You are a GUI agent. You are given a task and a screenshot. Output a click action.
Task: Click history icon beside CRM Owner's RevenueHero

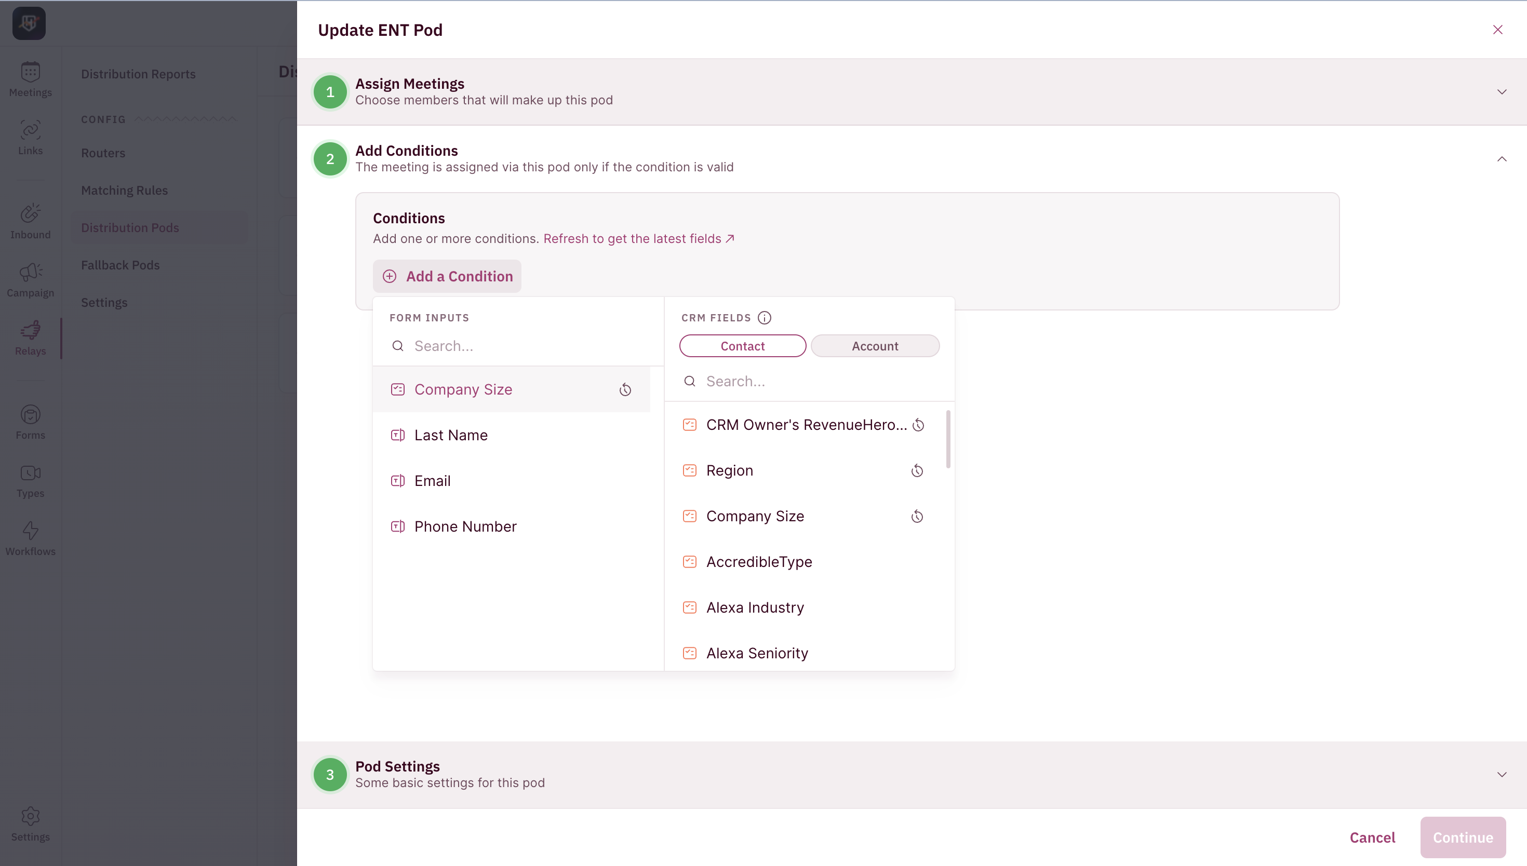pyautogui.click(x=918, y=425)
